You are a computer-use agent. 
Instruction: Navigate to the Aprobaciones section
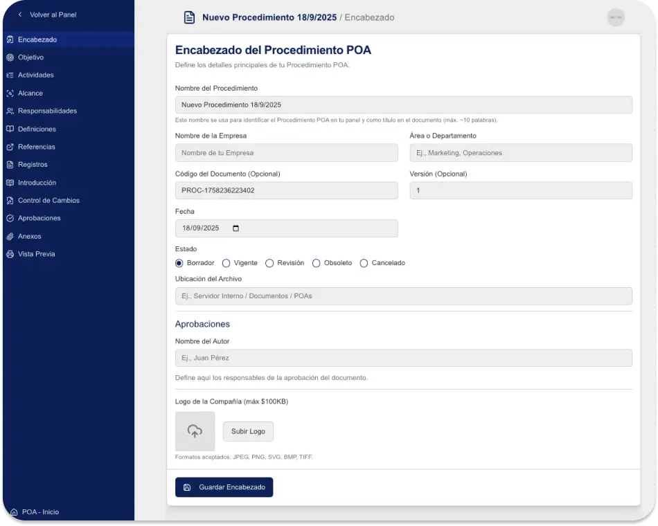point(39,219)
